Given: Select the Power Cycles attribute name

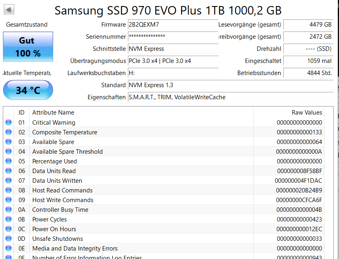Looking at the screenshot, I should click(49, 219).
